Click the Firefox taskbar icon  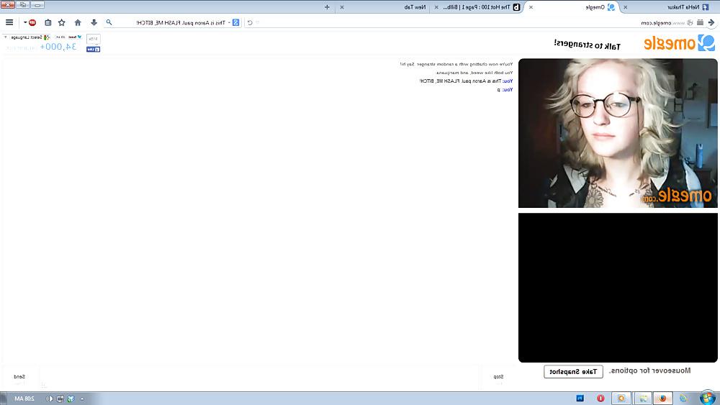[662, 398]
